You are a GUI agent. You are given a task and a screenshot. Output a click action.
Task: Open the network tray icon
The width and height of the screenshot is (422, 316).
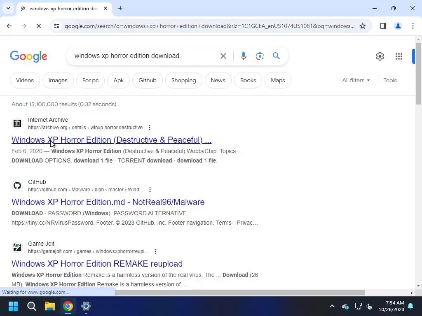pos(358,306)
